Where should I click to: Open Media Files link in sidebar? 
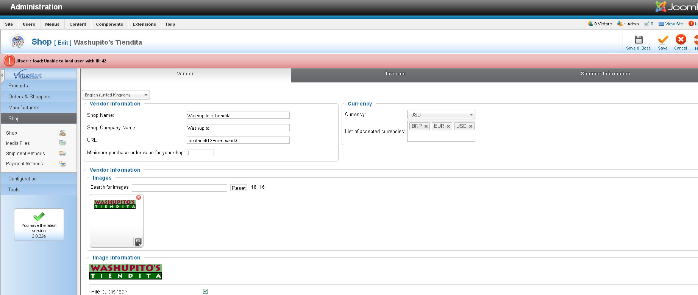tap(18, 143)
